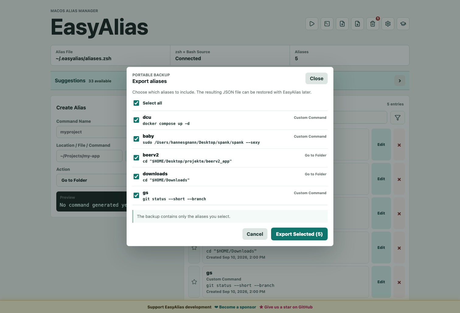Click the funnel filter icon

click(398, 118)
